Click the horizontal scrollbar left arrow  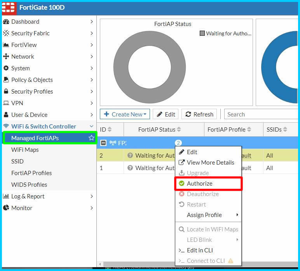[100, 264]
